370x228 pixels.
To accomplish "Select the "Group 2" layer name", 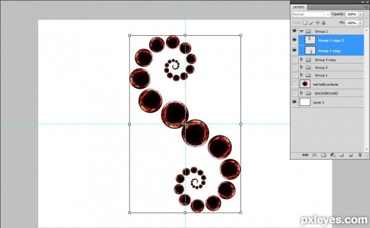I will tap(321, 31).
